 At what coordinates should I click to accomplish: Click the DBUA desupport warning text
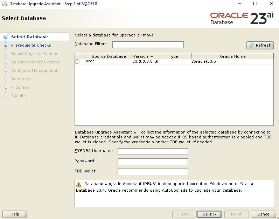165,187
